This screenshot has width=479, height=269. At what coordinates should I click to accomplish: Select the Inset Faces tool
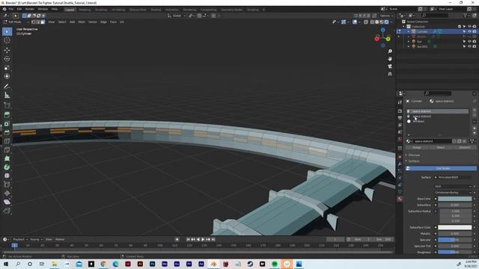pyautogui.click(x=7, y=123)
